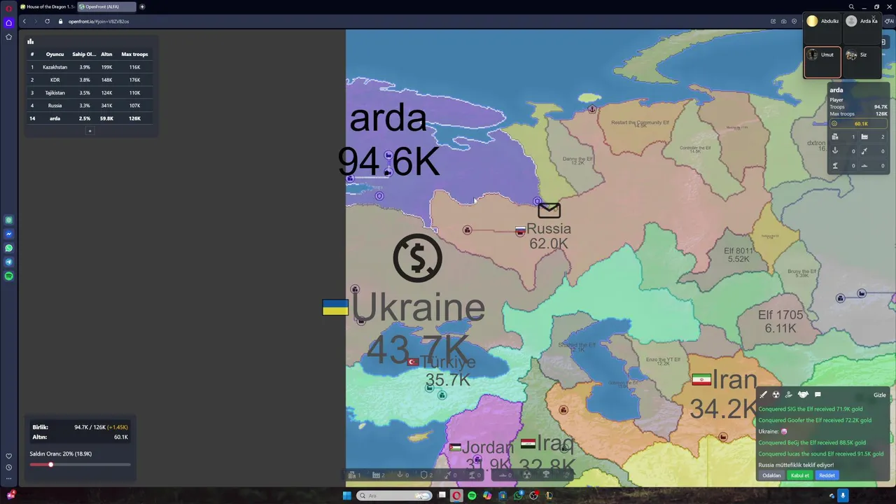Click the Ukraine dollar trade icon on map
Screen dimensions: 896x504
point(418,258)
